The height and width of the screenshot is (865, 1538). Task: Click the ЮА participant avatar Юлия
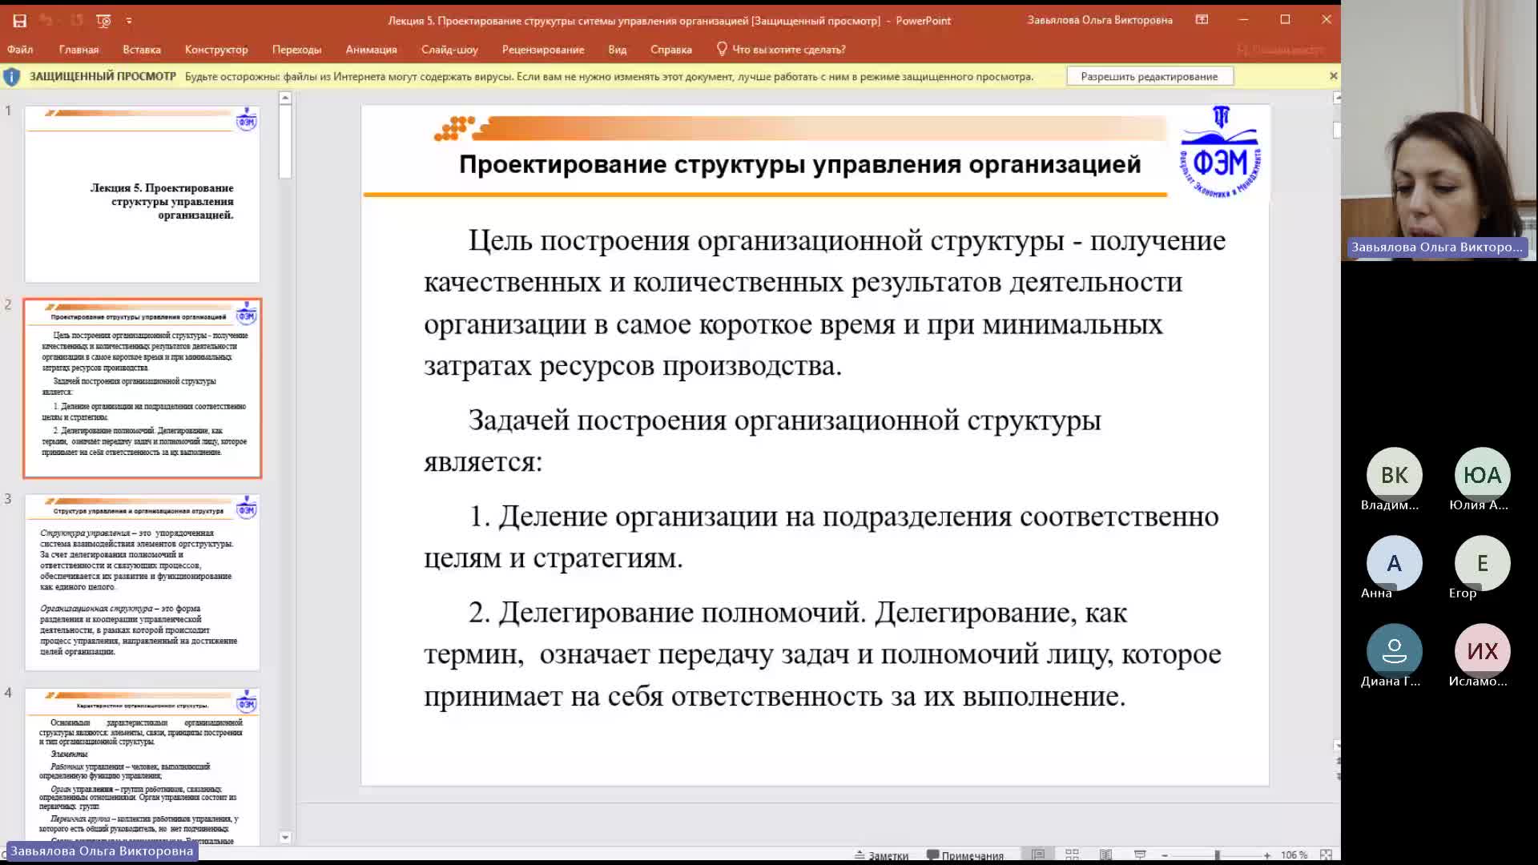pos(1482,475)
